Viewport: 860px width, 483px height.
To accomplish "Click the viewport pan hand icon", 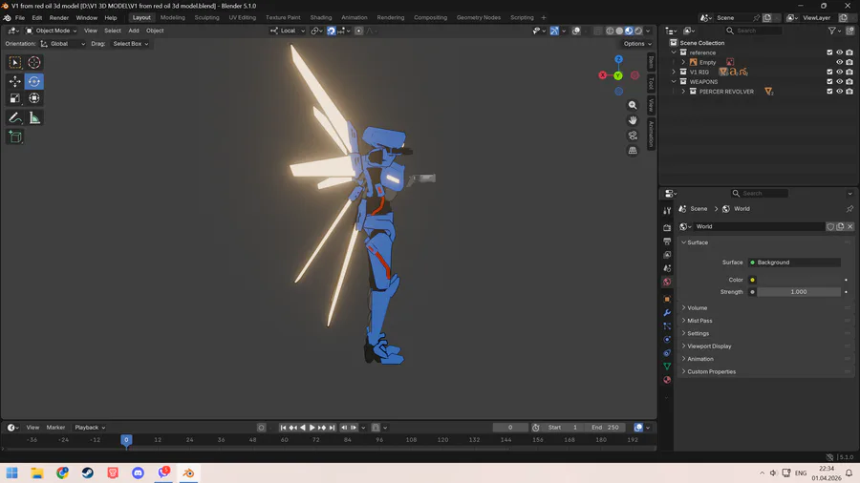I will [633, 120].
